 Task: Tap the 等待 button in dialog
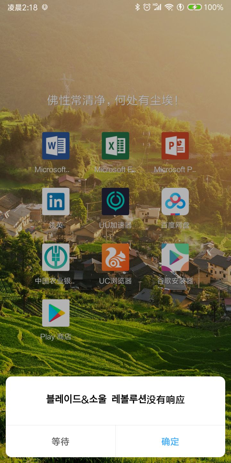tap(61, 441)
